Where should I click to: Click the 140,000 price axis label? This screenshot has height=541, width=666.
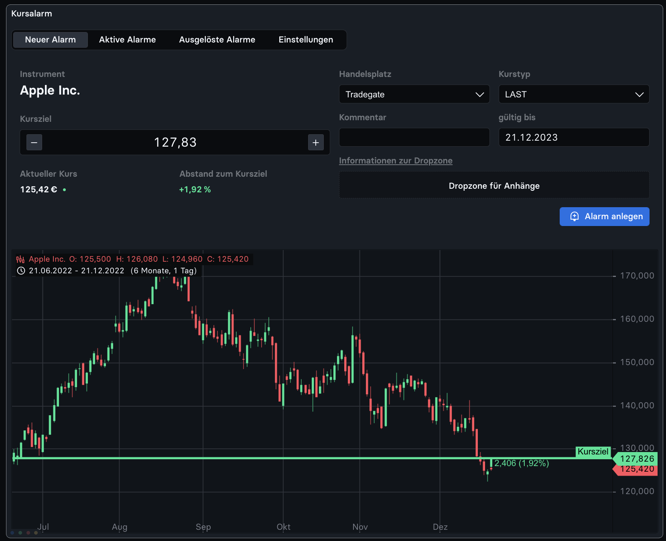(x=637, y=406)
